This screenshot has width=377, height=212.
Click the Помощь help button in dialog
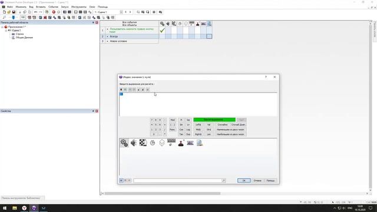[x=270, y=181]
